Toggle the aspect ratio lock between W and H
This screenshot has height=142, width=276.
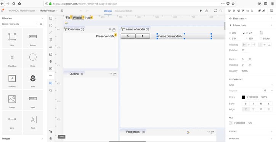[244, 33]
